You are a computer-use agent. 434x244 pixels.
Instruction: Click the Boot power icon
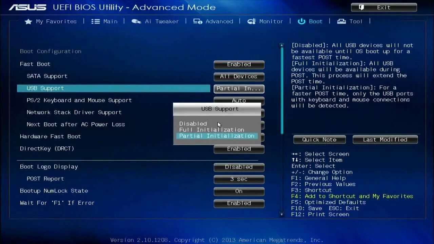[x=301, y=21]
